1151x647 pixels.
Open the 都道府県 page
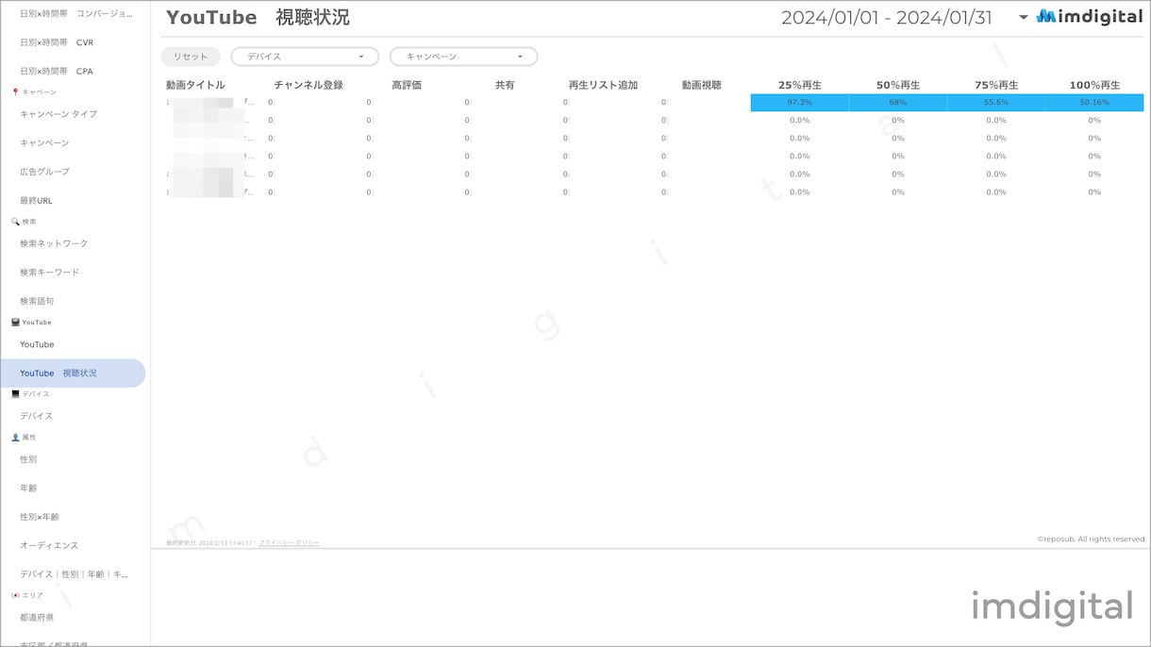[37, 618]
